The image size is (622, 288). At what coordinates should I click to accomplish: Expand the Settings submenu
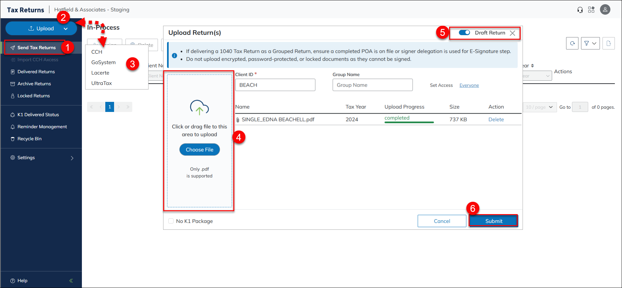click(72, 158)
